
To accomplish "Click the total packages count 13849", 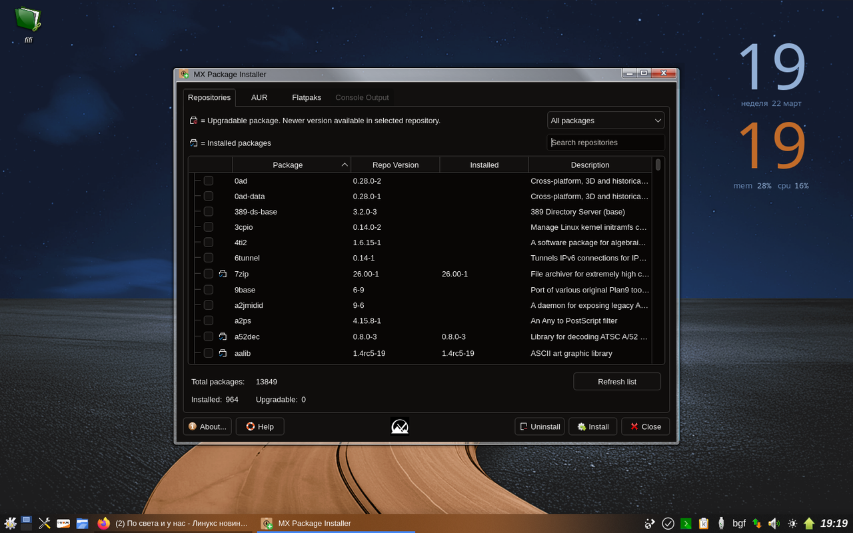I will (267, 382).
